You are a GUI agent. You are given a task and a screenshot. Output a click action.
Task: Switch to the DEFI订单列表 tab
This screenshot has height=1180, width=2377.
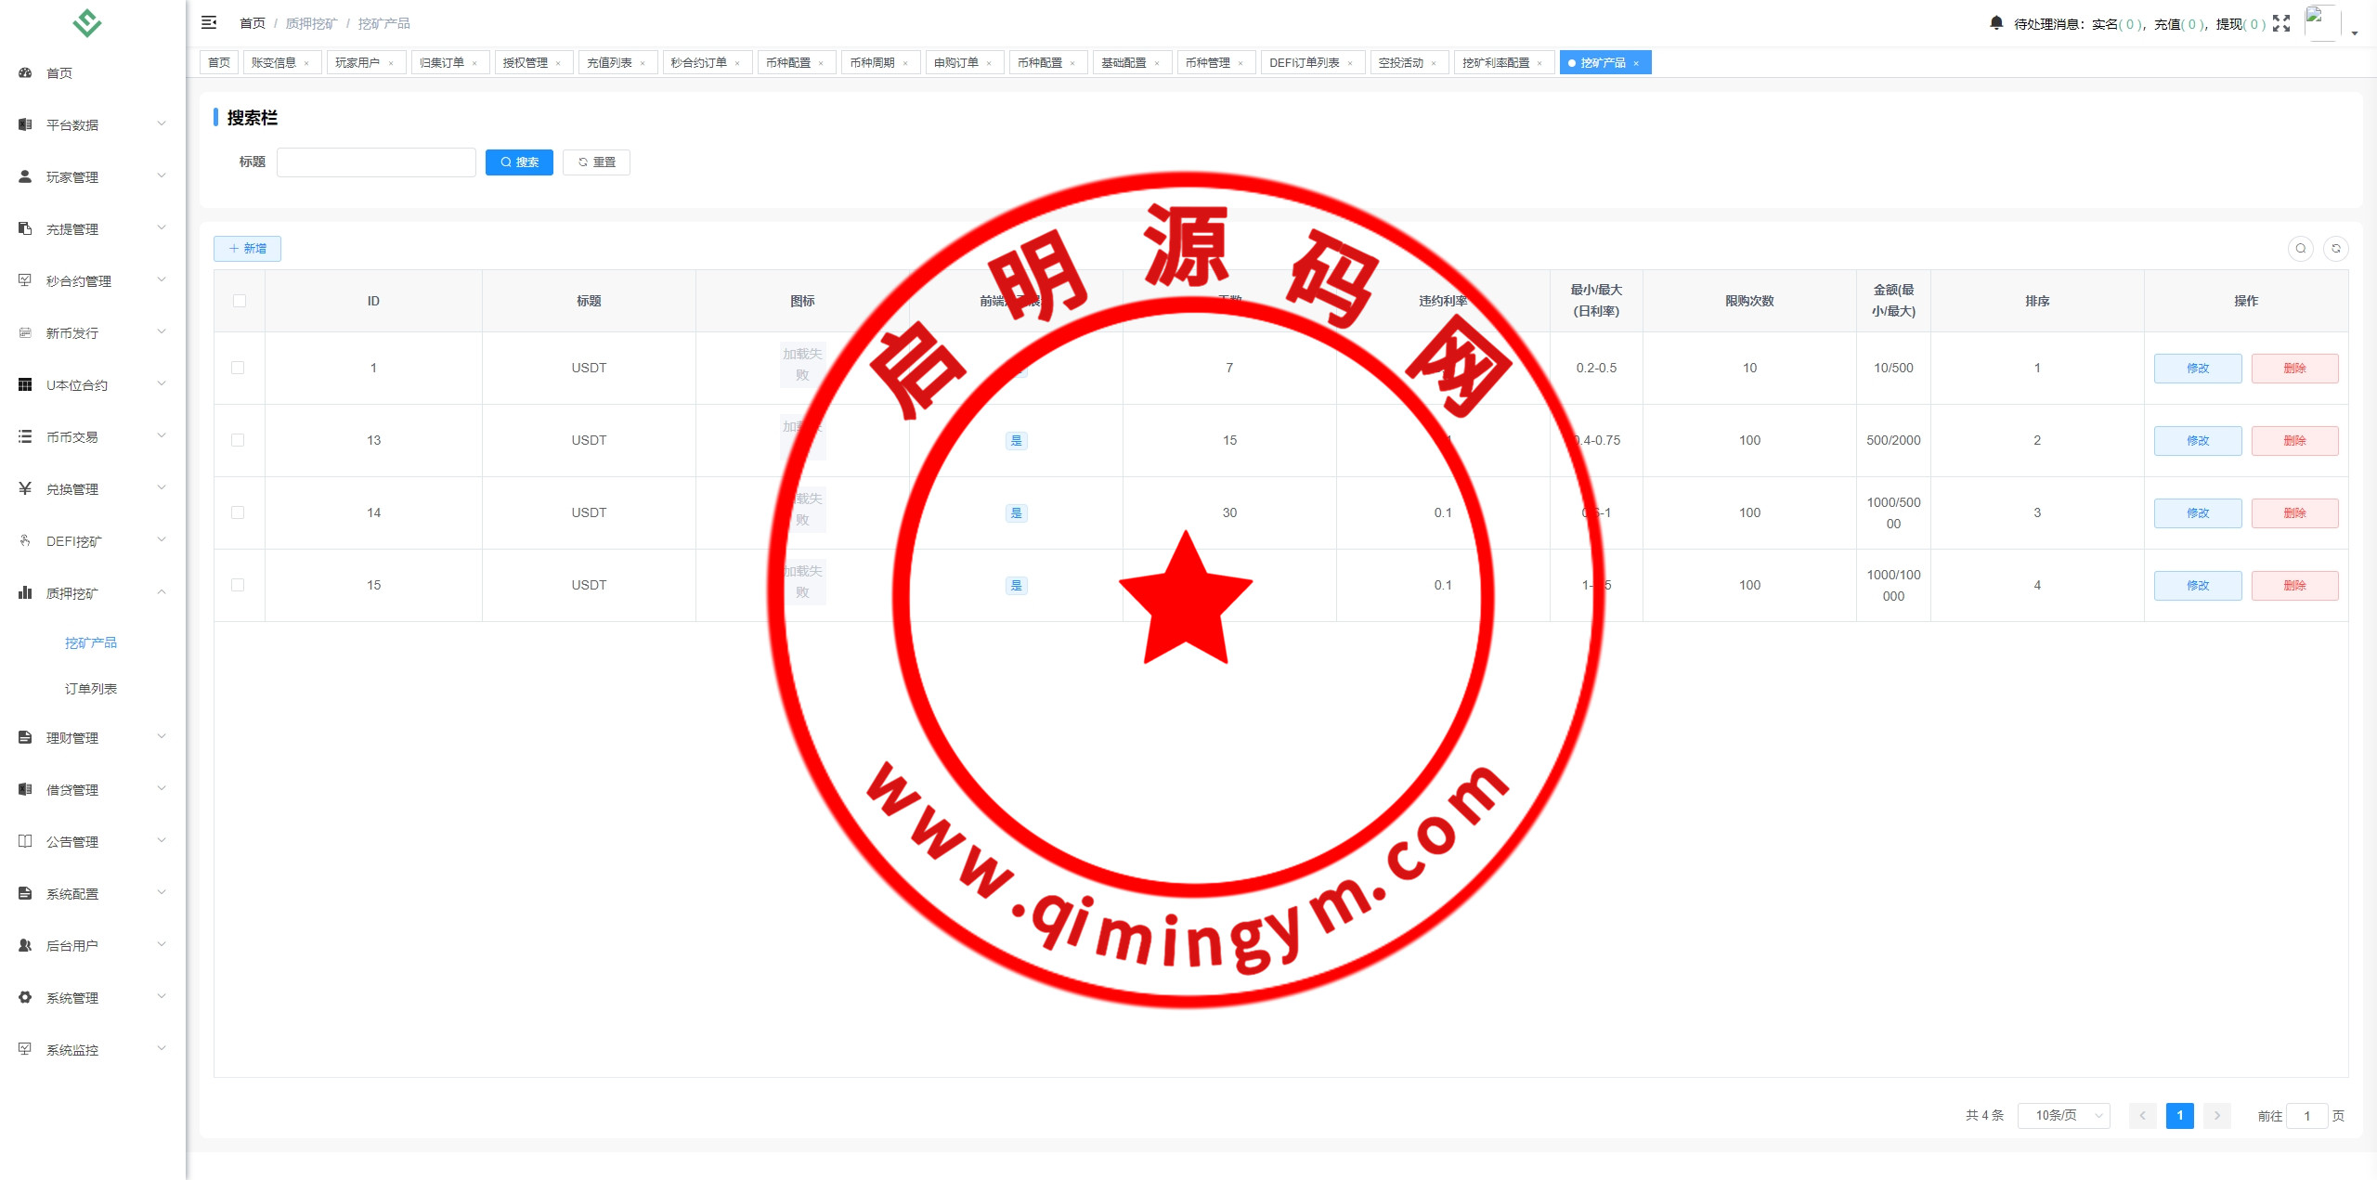pyautogui.click(x=1305, y=63)
